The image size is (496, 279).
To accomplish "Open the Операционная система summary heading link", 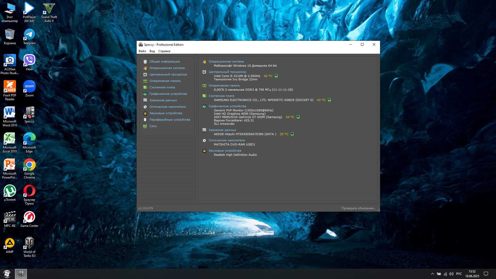I will coord(226,61).
